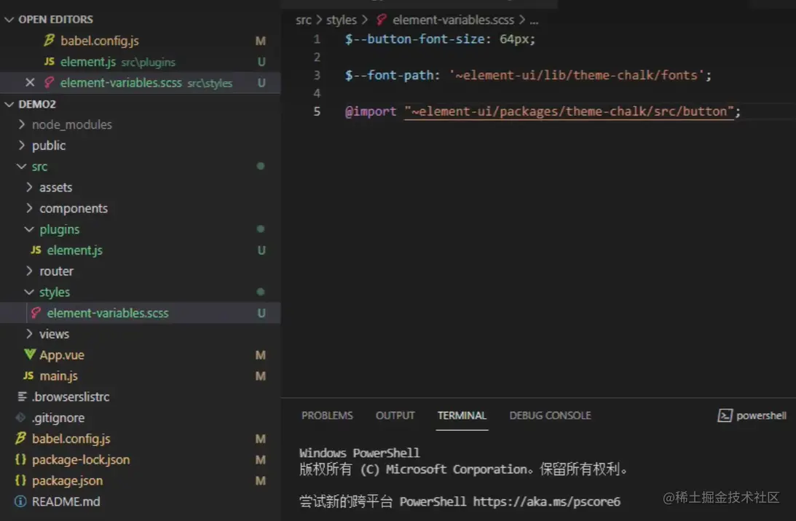This screenshot has width=796, height=521.
Task: Click the braces icon of package-lock.json
Action: point(21,459)
